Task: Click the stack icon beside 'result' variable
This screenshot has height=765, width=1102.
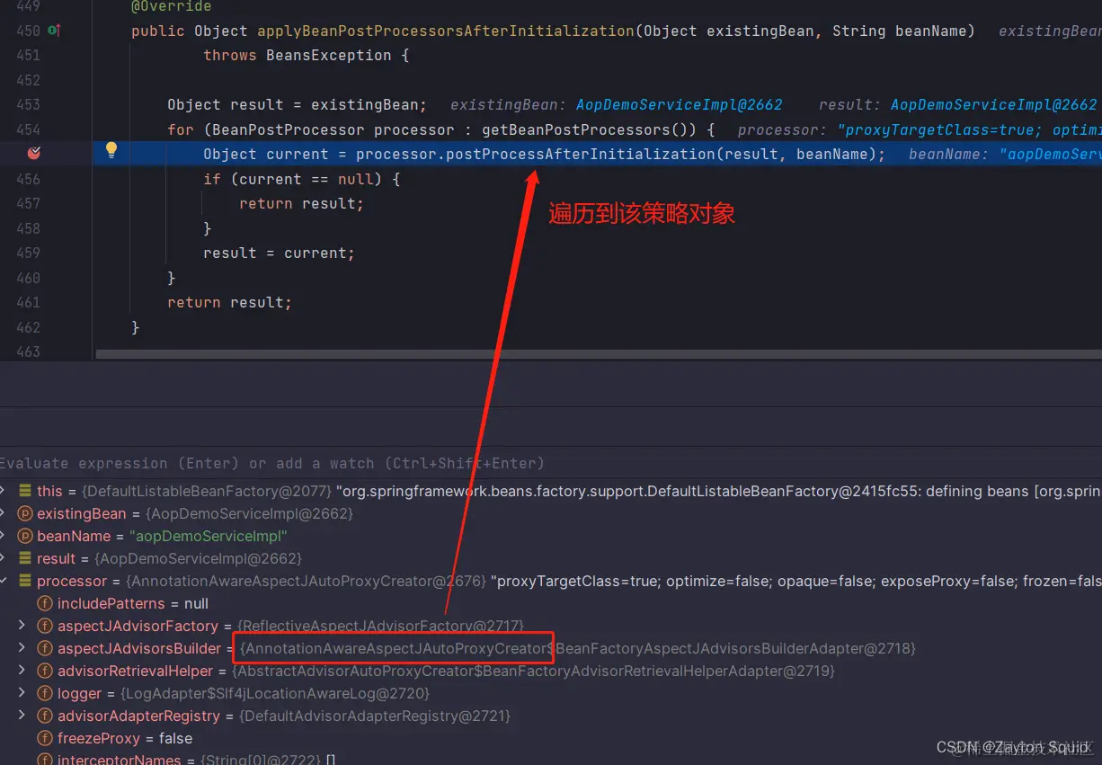Action: tap(25, 558)
